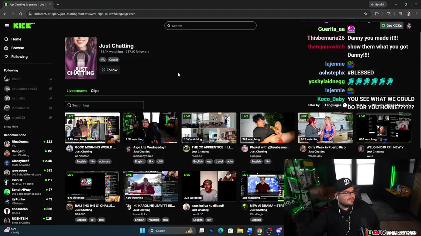421x236 pixels.
Task: Open Algo Lite Wednesday stream thumbnail
Action: pyautogui.click(x=151, y=128)
